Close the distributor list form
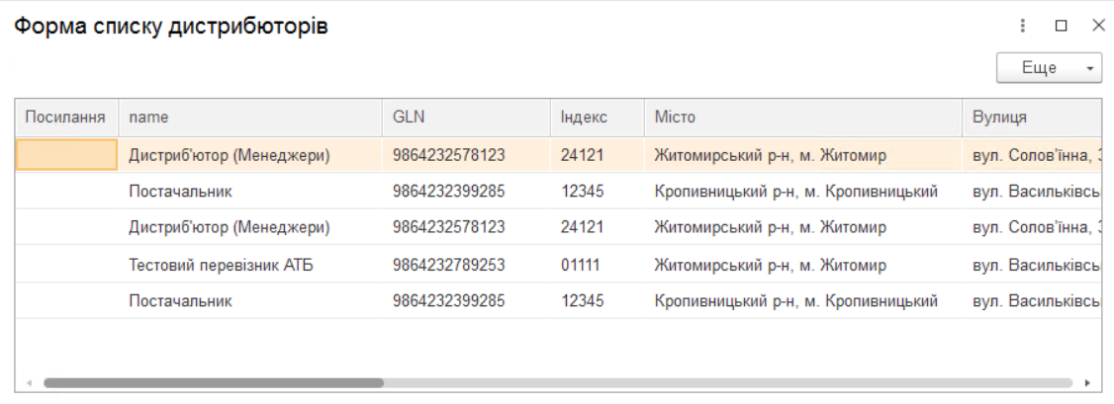 (1097, 27)
